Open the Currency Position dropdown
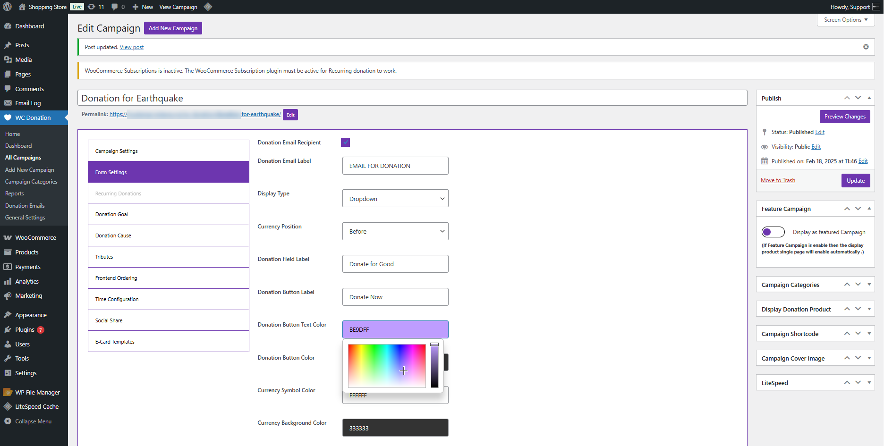Viewport: 884px width, 446px height. click(x=395, y=231)
